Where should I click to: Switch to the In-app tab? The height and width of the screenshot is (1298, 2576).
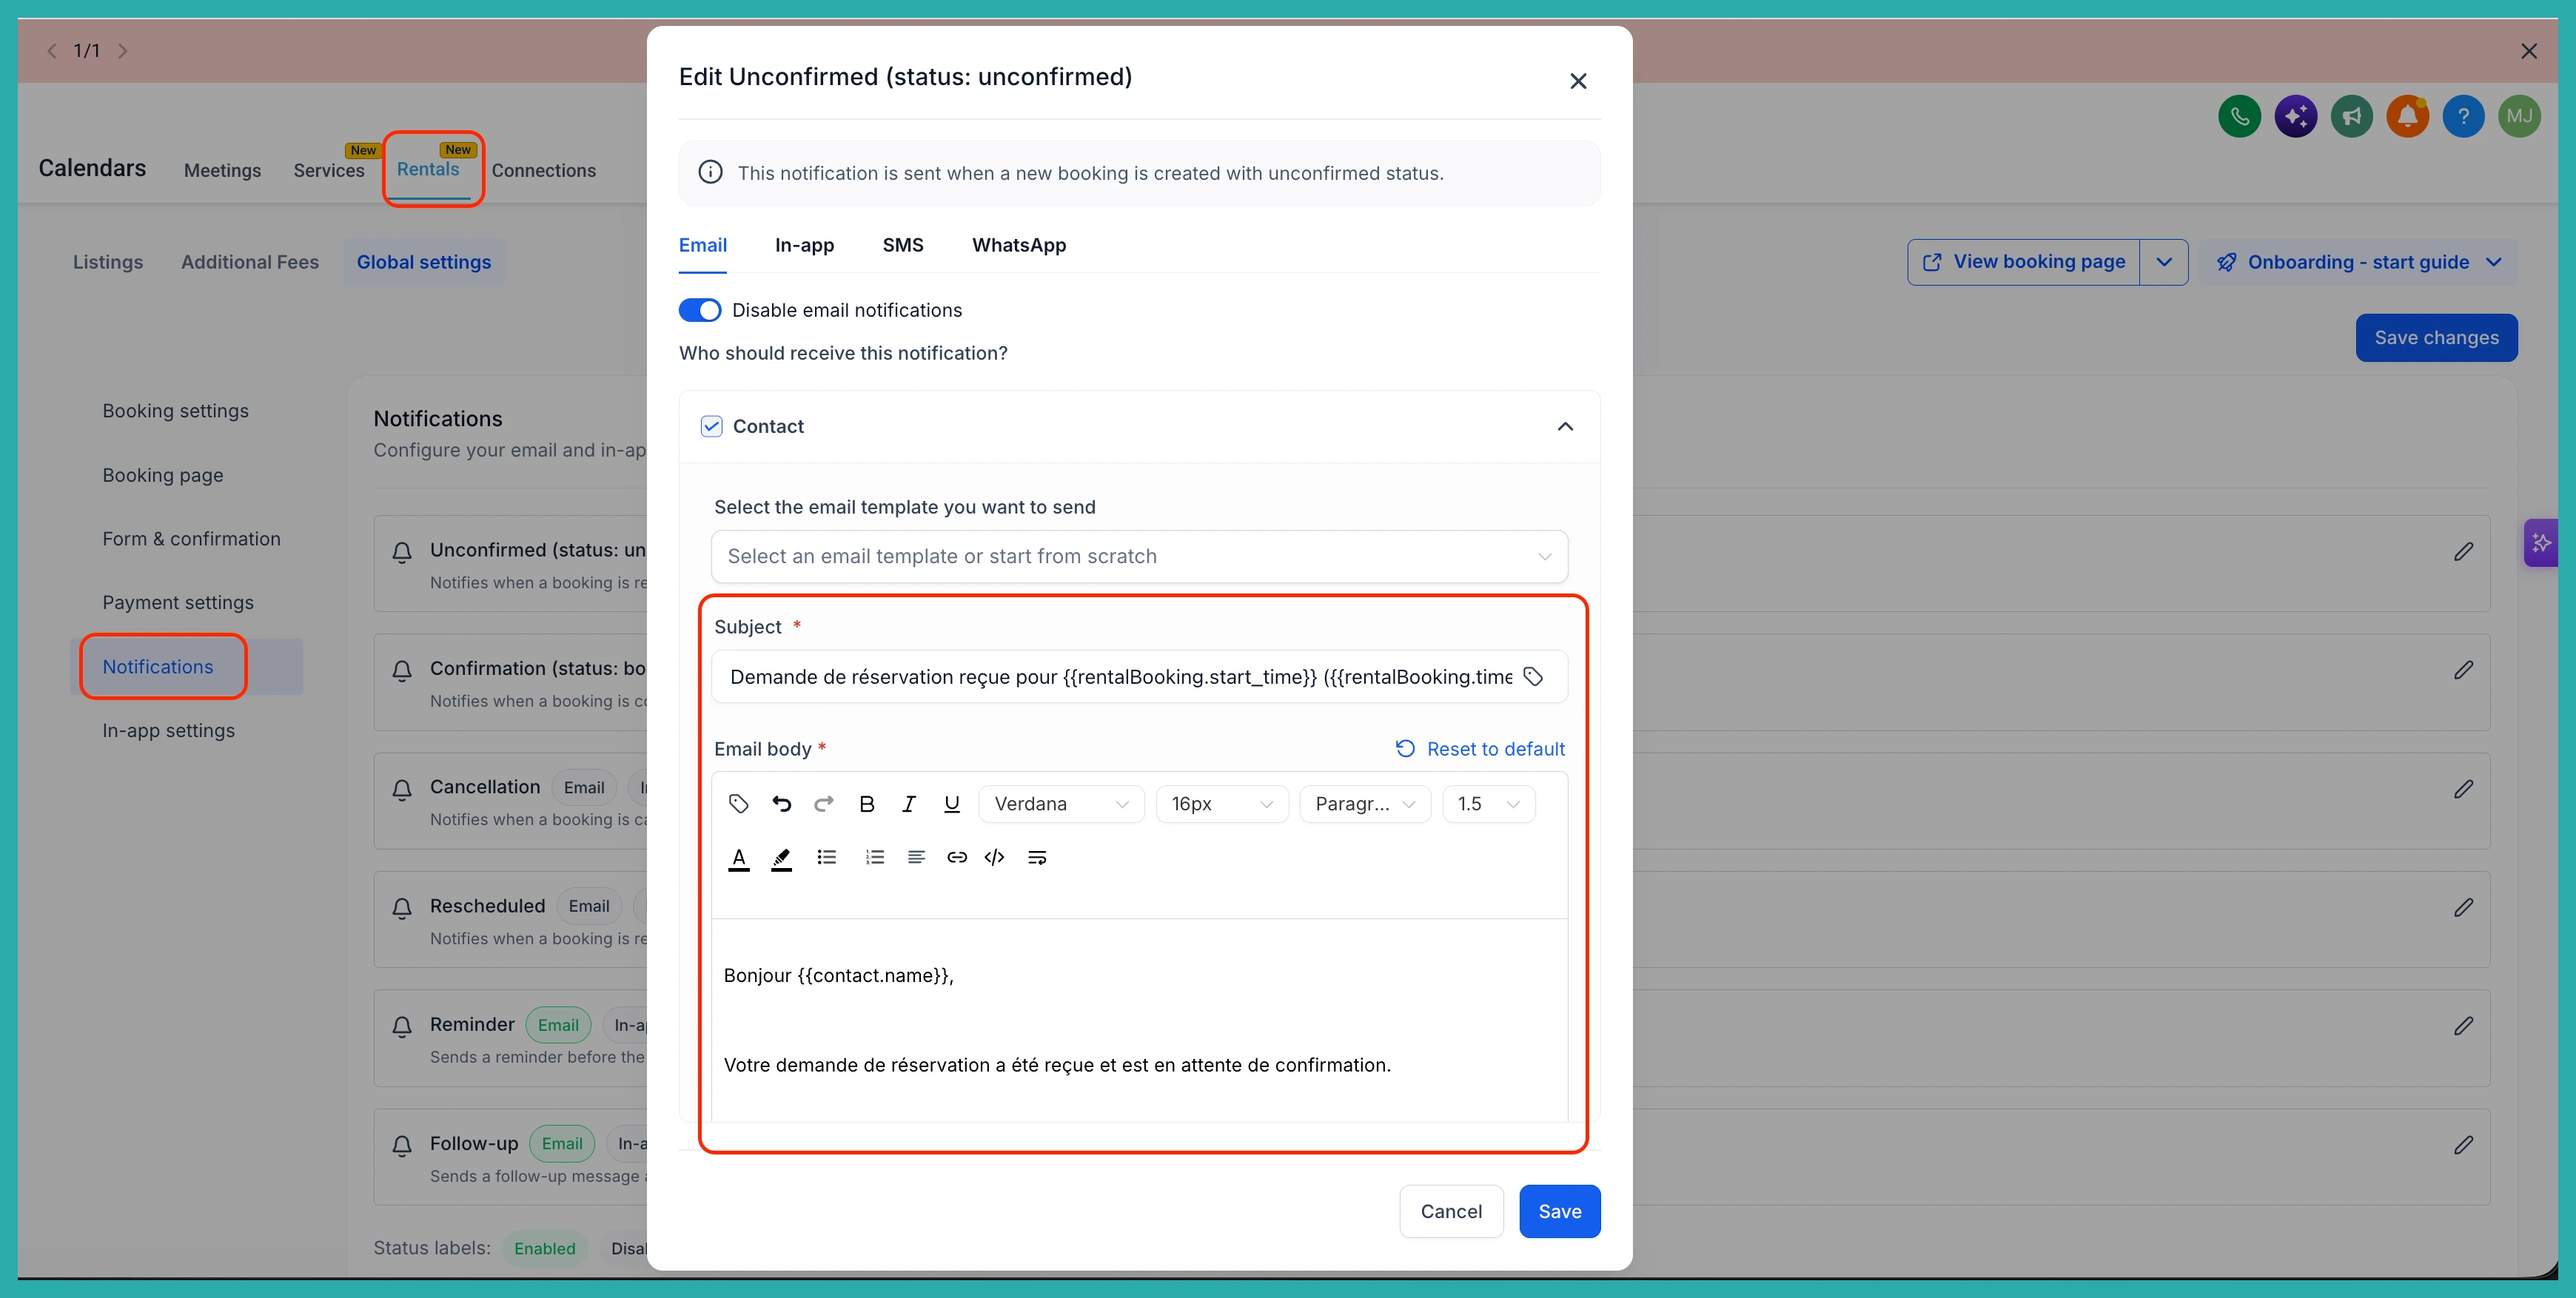pyautogui.click(x=804, y=245)
